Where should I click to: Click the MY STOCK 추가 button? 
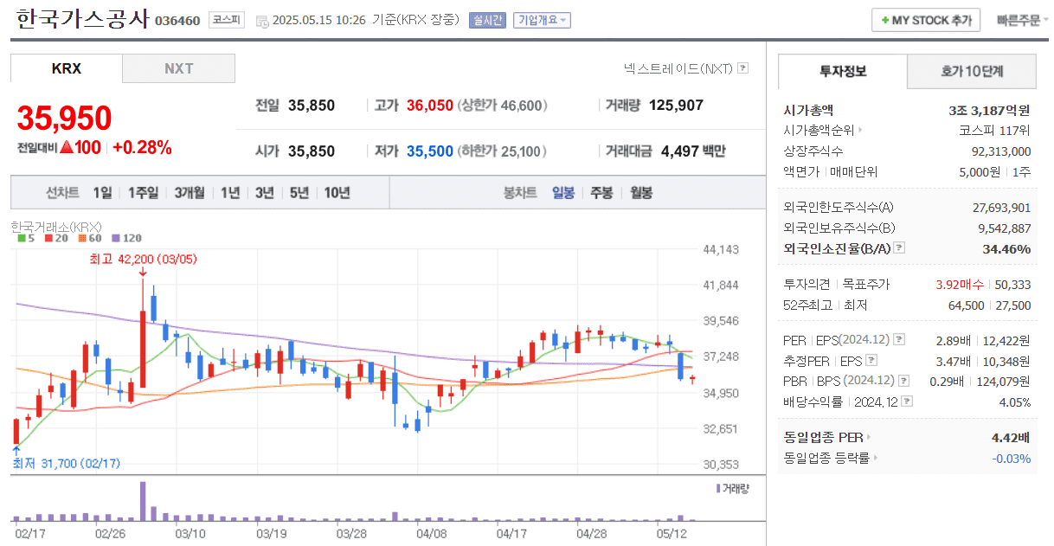pyautogui.click(x=926, y=20)
